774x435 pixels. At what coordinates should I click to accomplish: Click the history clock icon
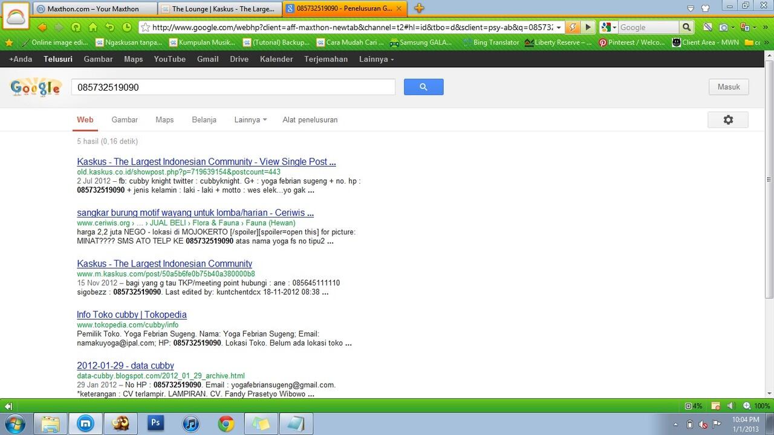click(x=126, y=27)
